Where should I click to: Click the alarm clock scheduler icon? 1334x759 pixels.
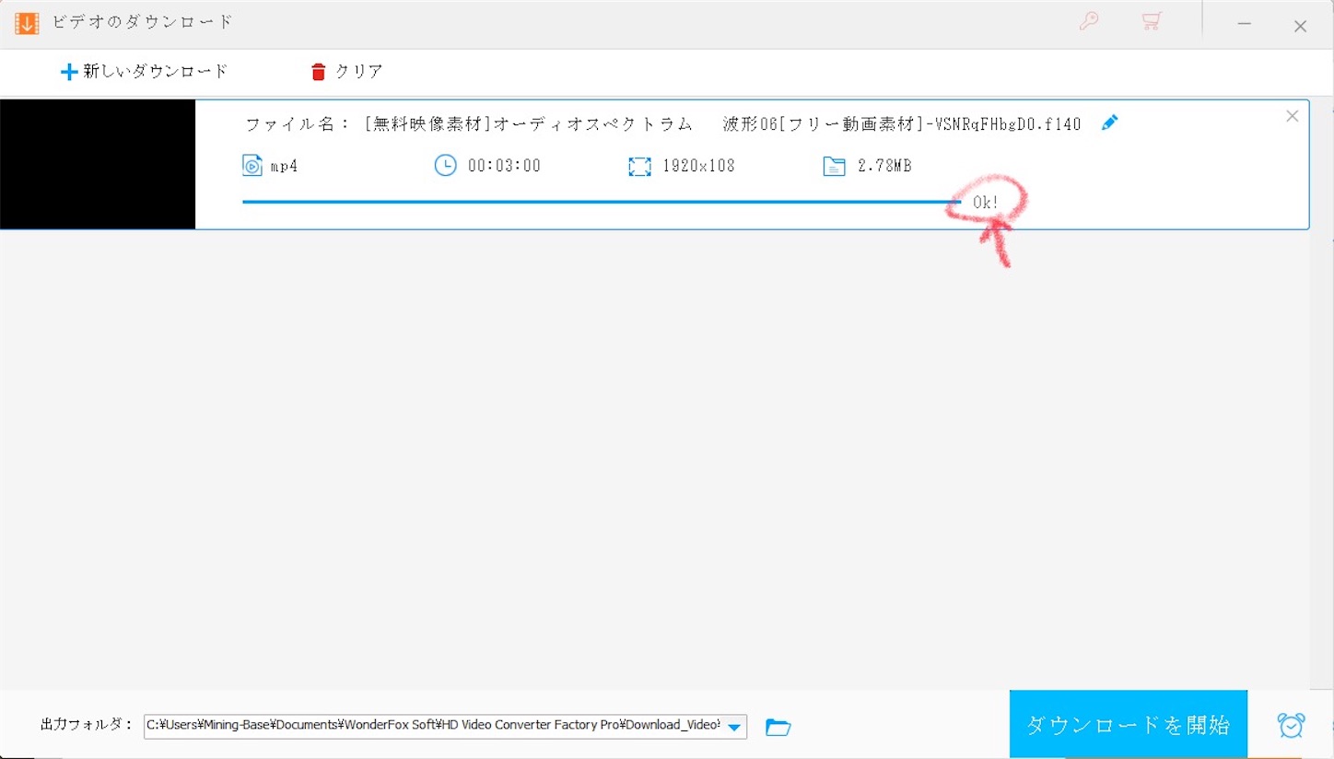(1291, 725)
